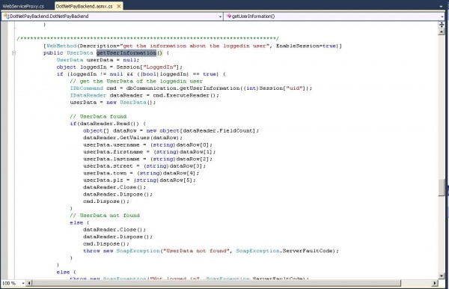Click the horizontal scrollbar right arrow
The image size is (449, 289).
[x=435, y=283]
